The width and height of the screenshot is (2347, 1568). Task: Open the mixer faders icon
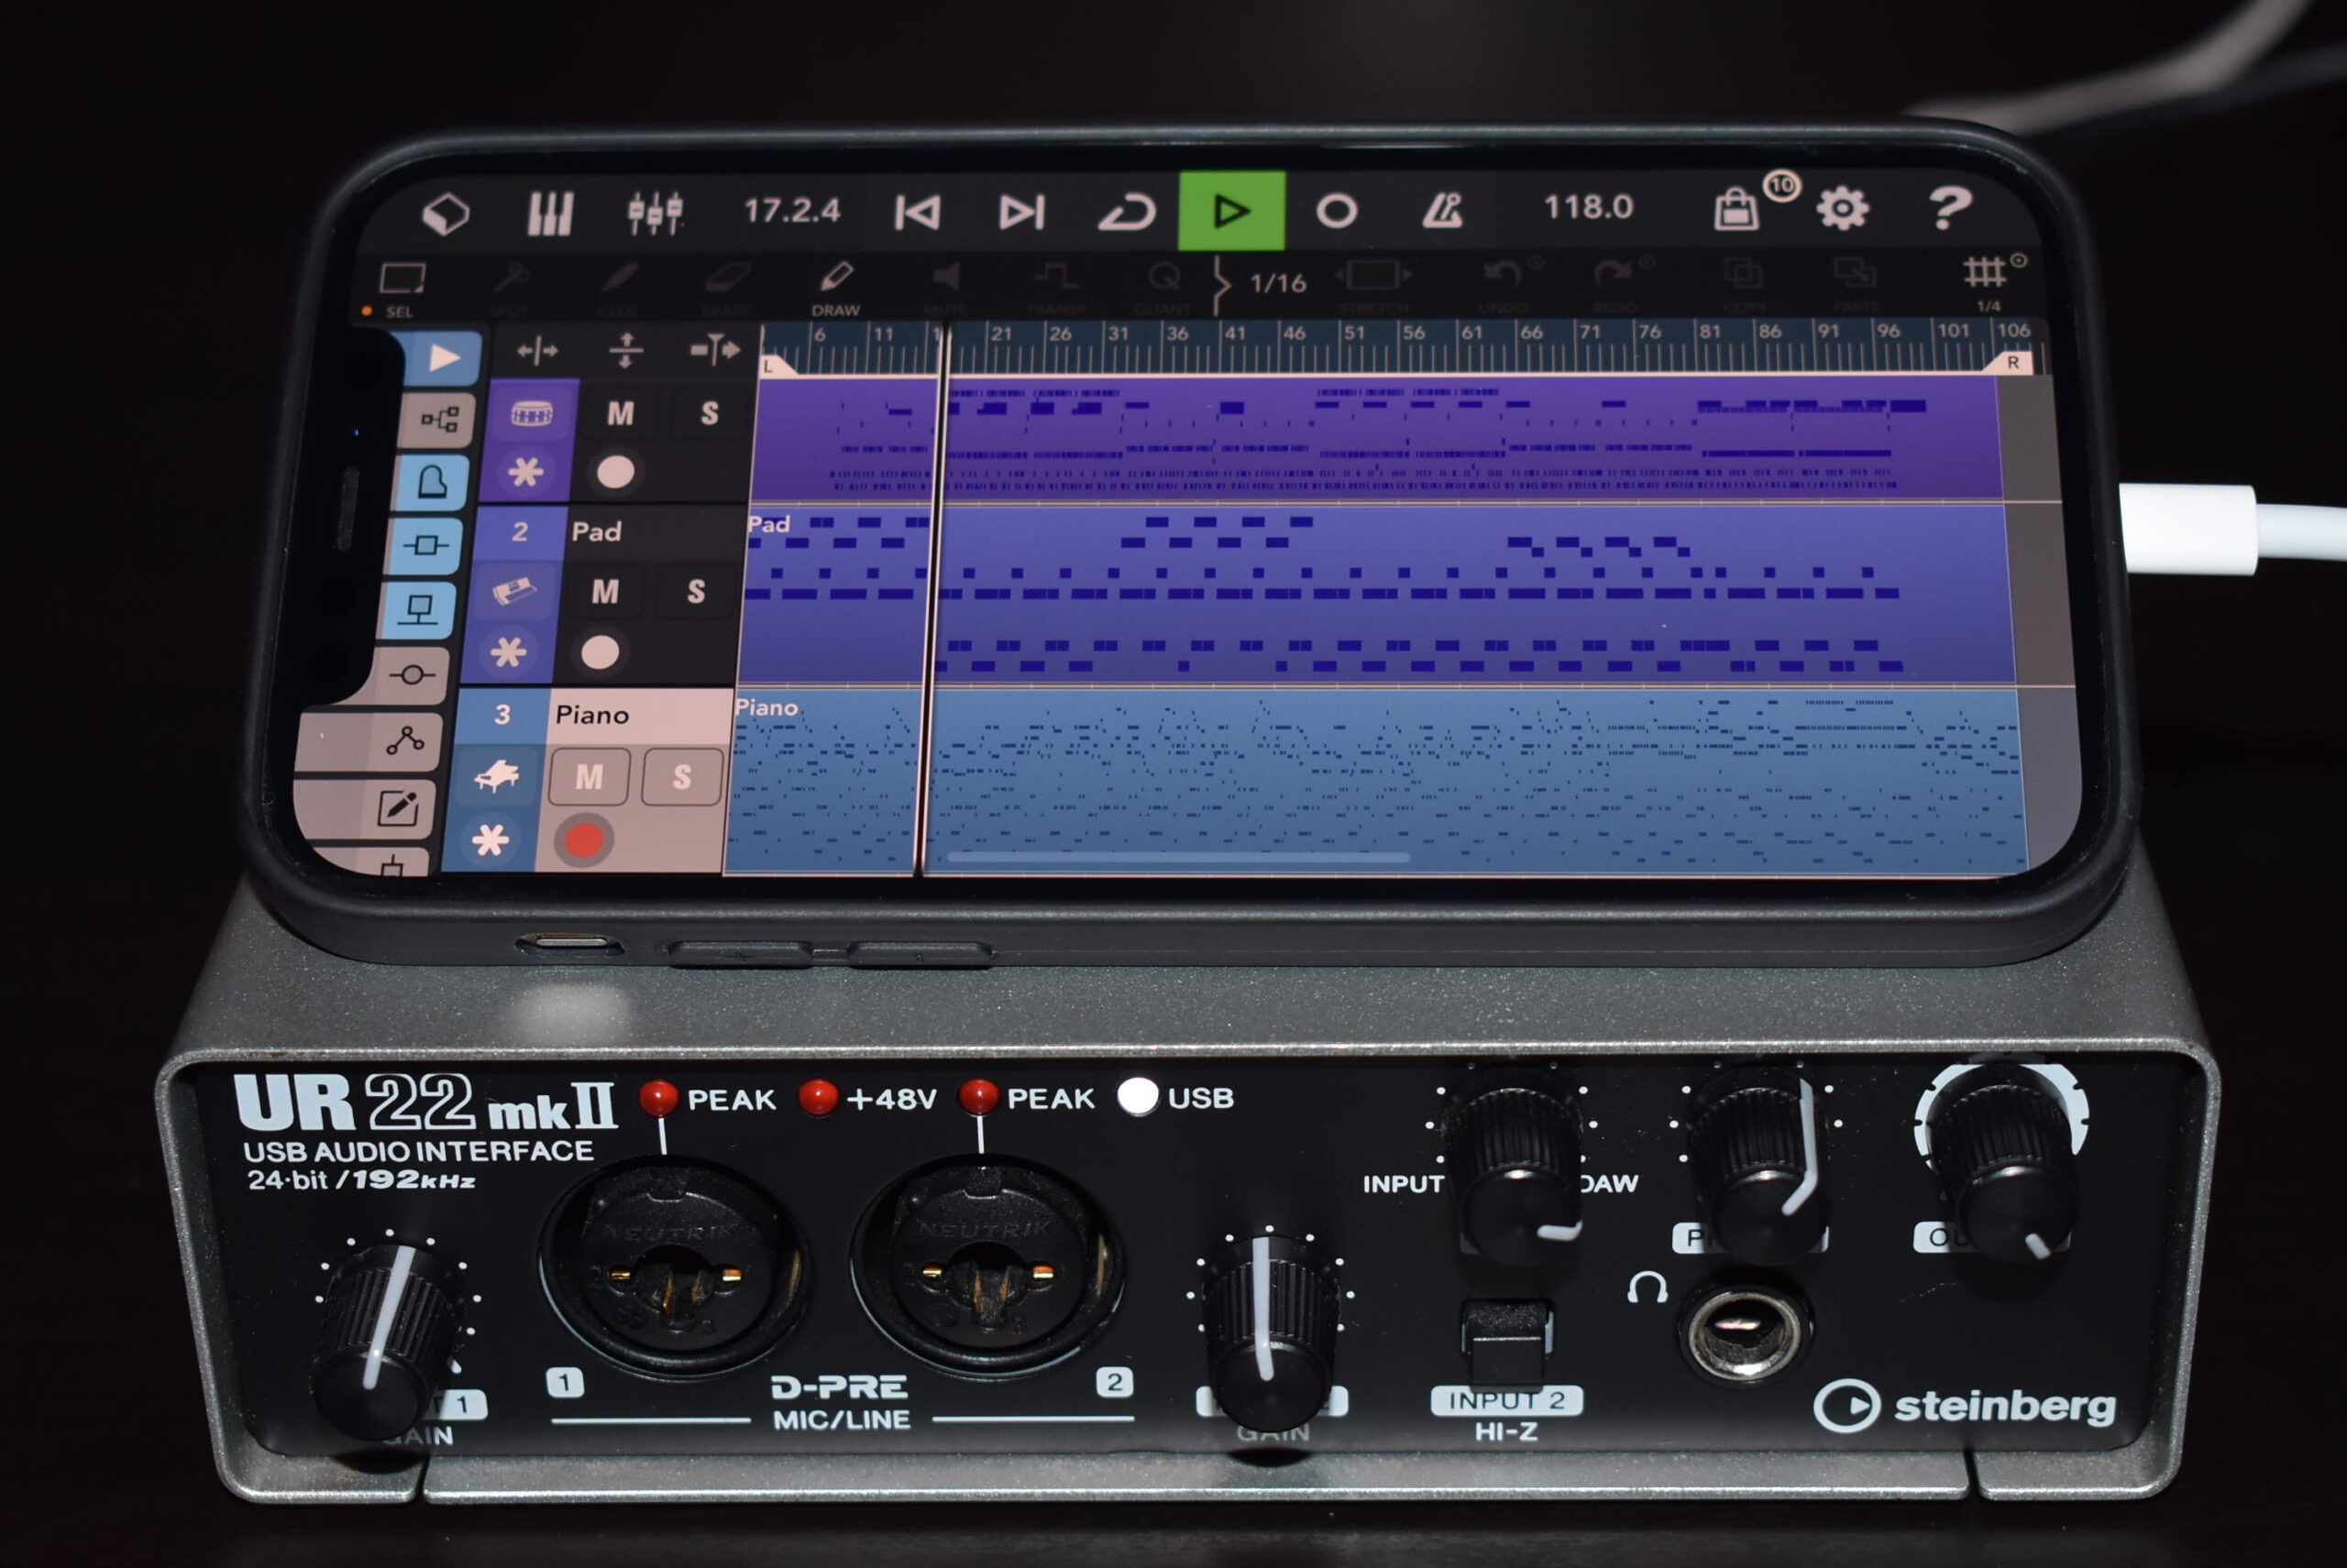pos(655,212)
